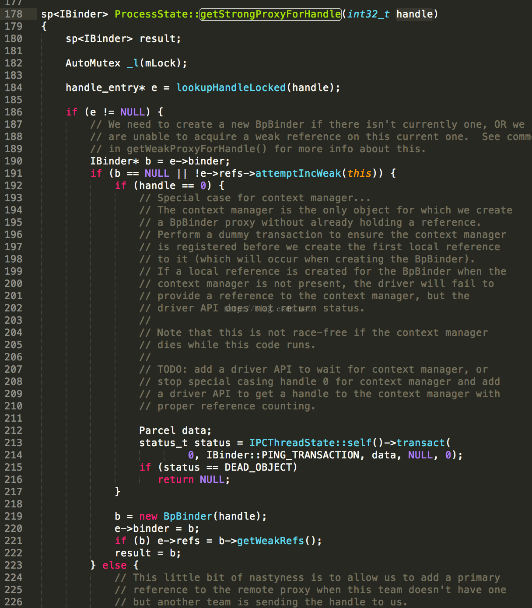Viewport: 532px width, 608px height.
Task: Click the getStrongProxyForHandle function name
Action: [270, 14]
